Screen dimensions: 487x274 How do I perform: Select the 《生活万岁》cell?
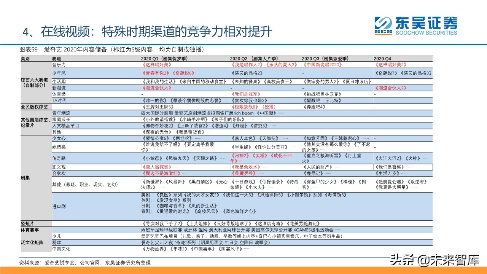(x=391, y=173)
